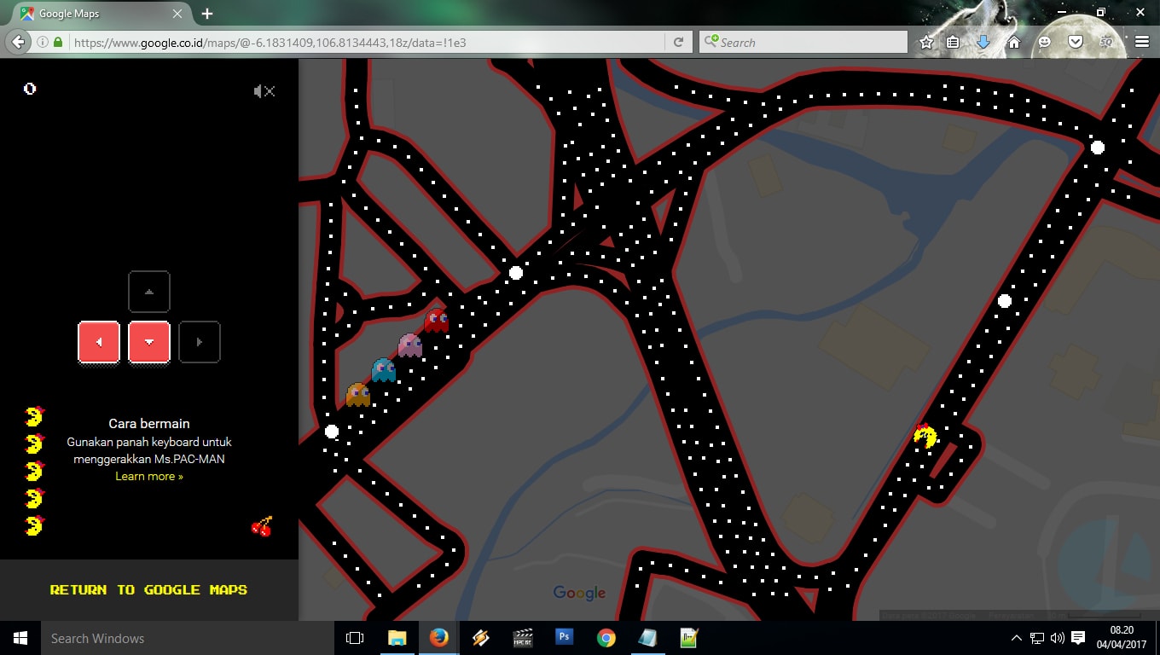Click the site information icon in address bar

point(42,42)
